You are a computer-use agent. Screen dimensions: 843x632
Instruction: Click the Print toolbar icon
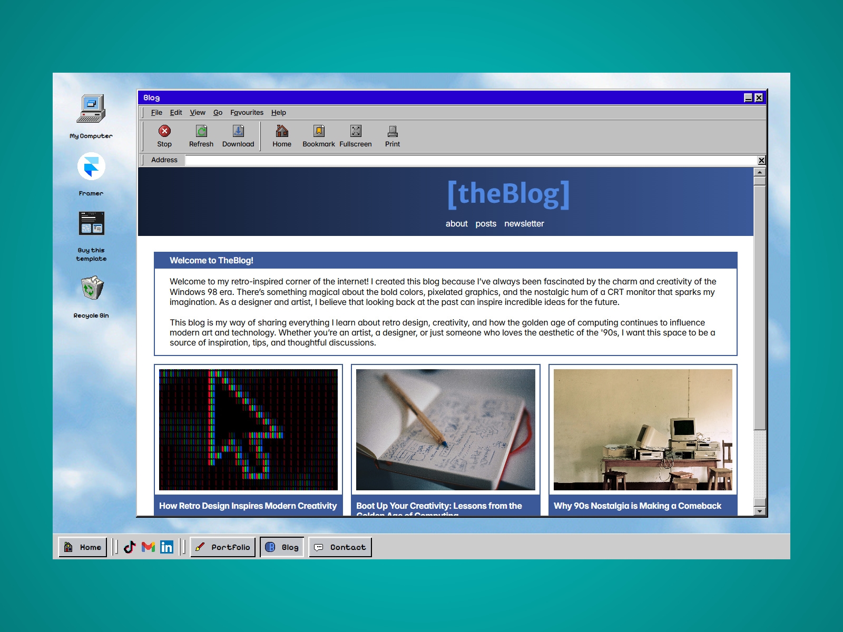[393, 131]
